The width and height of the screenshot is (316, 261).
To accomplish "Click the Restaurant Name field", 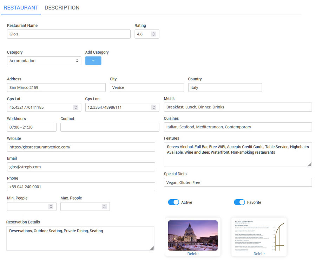I will (x=68, y=34).
